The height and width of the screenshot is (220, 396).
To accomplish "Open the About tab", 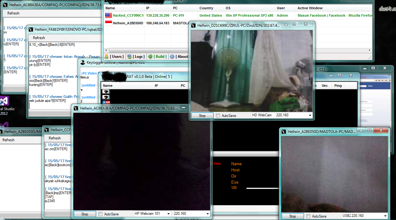I will click(x=179, y=57).
